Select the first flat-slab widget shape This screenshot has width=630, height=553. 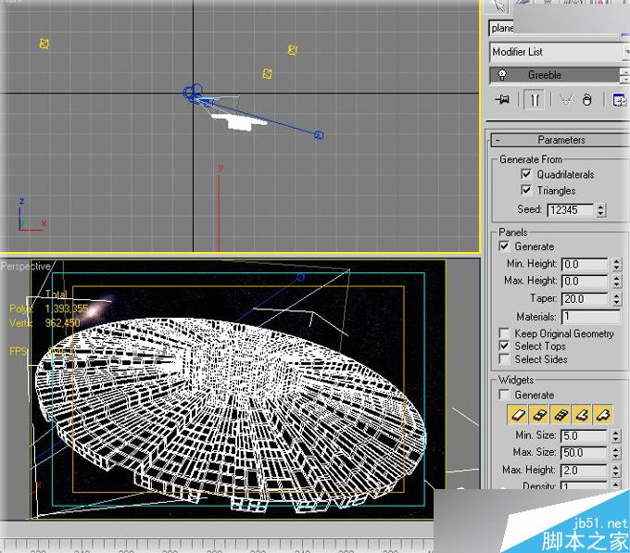(518, 412)
